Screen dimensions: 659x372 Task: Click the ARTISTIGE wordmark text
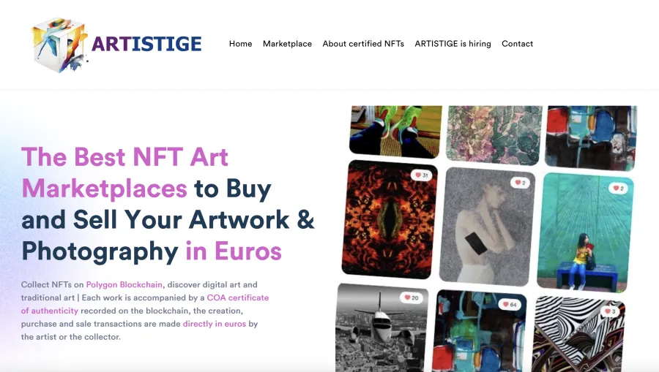[146, 44]
